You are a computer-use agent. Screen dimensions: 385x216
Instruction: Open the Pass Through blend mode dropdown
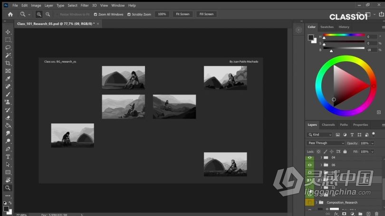coord(326,143)
